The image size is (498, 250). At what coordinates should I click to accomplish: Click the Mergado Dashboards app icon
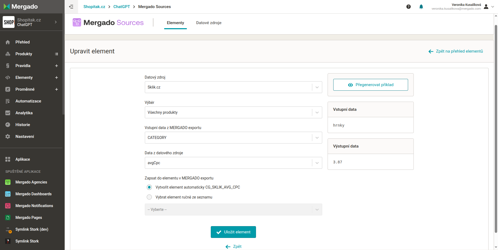[x=8, y=194]
